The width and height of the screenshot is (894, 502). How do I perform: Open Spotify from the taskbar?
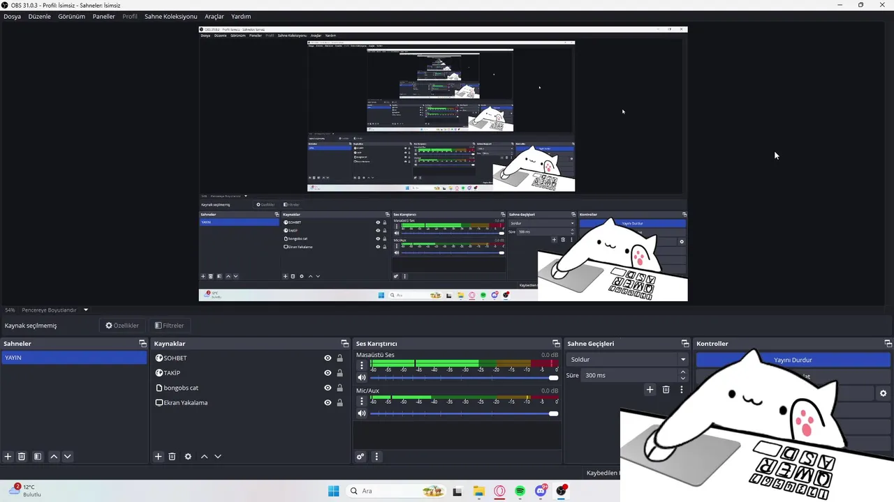pos(520,491)
